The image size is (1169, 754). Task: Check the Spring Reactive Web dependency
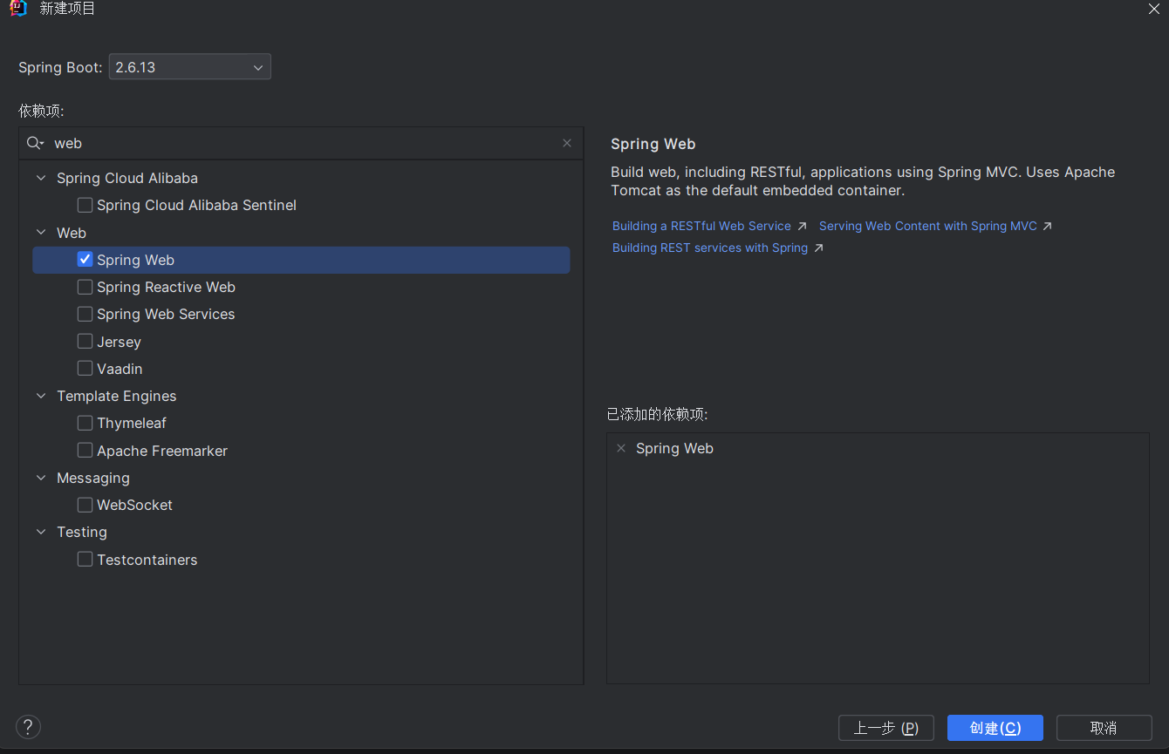coord(85,287)
